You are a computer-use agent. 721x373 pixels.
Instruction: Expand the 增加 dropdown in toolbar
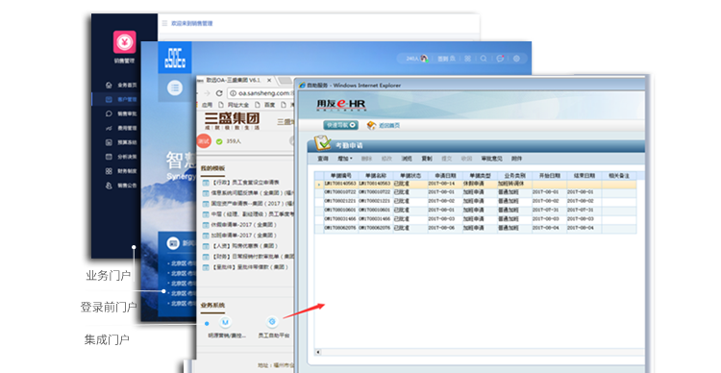(x=345, y=159)
